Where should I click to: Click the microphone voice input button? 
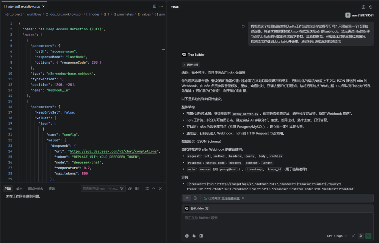[x=360, y=236]
